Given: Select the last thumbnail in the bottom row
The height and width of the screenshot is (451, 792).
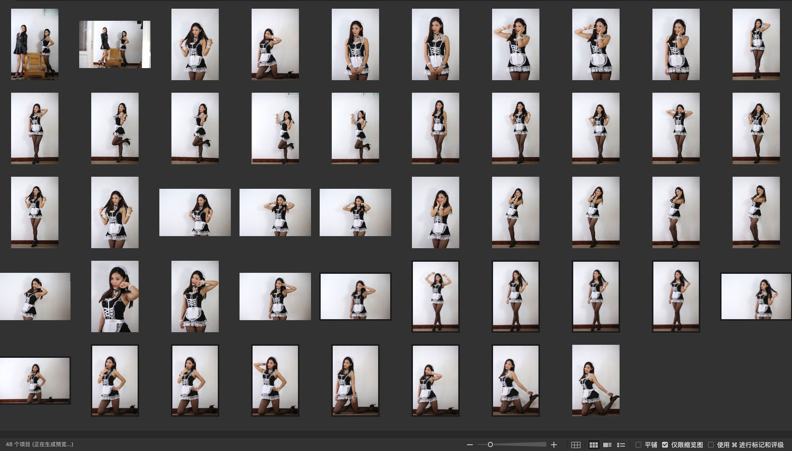Looking at the screenshot, I should (595, 380).
